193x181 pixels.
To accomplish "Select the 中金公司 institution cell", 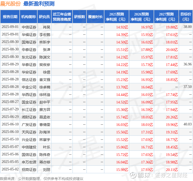I will click(x=29, y=87).
